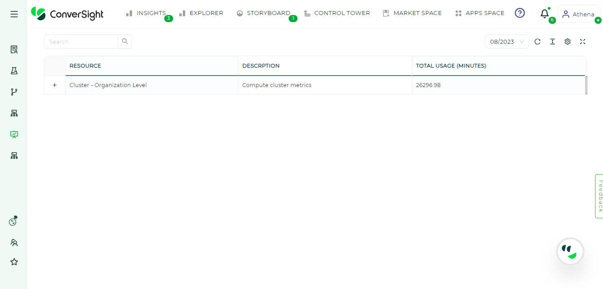Click the DESCRPTION column header
The image size is (603, 289).
325,66
